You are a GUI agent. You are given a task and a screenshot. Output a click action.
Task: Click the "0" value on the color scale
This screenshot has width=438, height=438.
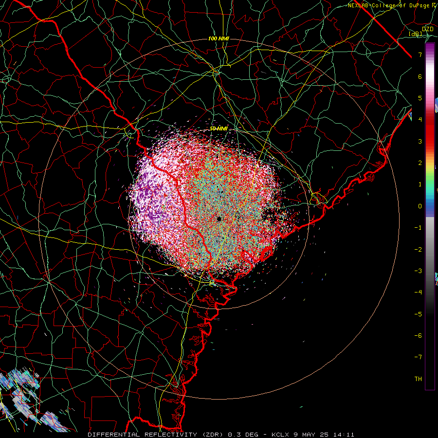point(420,206)
